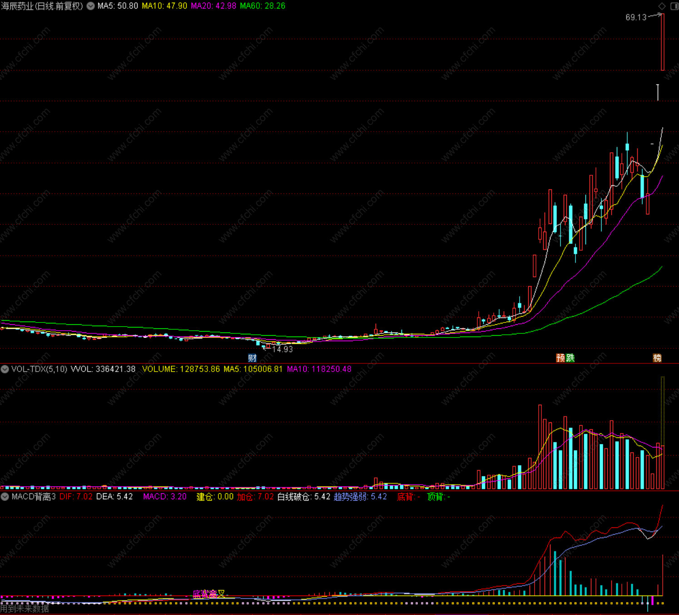Click the 海辰药业(日线.前复权) chart title
679x615 pixels.
pyautogui.click(x=42, y=6)
